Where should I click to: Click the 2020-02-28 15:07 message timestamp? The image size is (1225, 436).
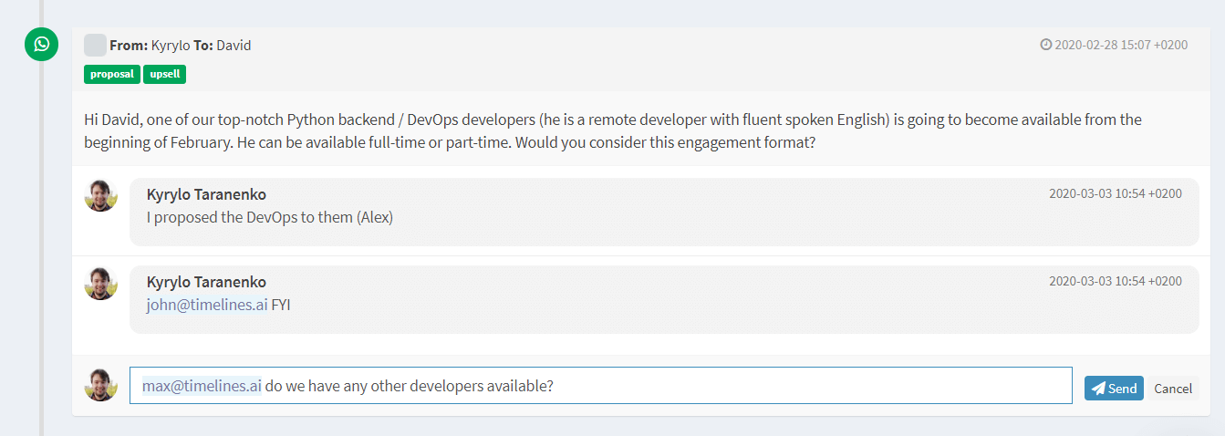pyautogui.click(x=1121, y=45)
